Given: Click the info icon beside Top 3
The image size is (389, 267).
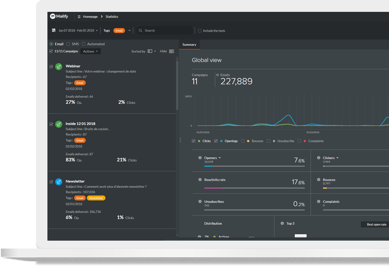Looking at the screenshot, I should [282, 224].
